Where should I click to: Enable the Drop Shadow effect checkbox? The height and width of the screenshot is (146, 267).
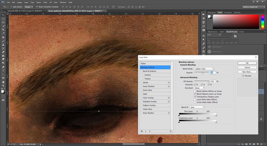pyautogui.click(x=142, y=113)
